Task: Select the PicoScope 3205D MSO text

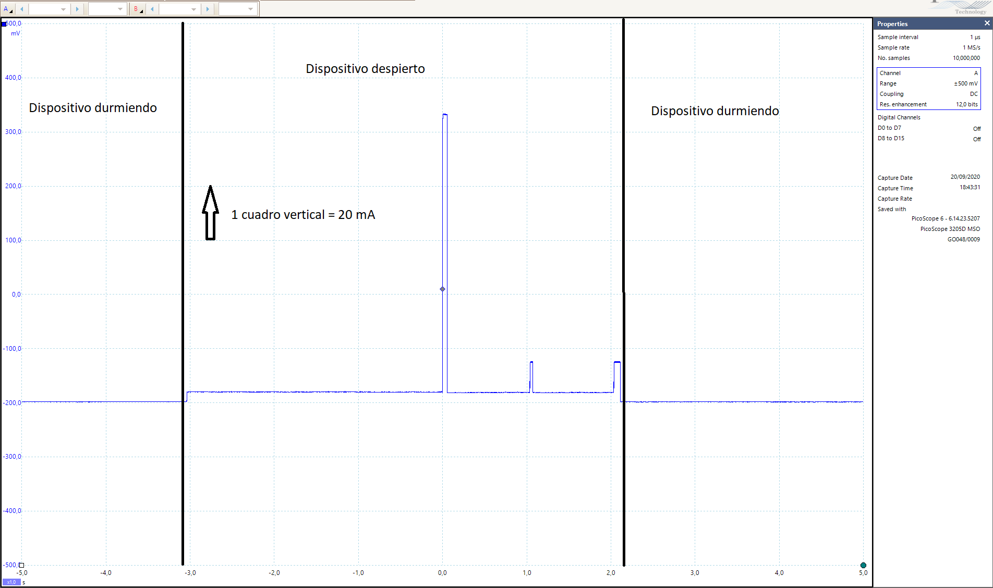Action: [x=950, y=229]
